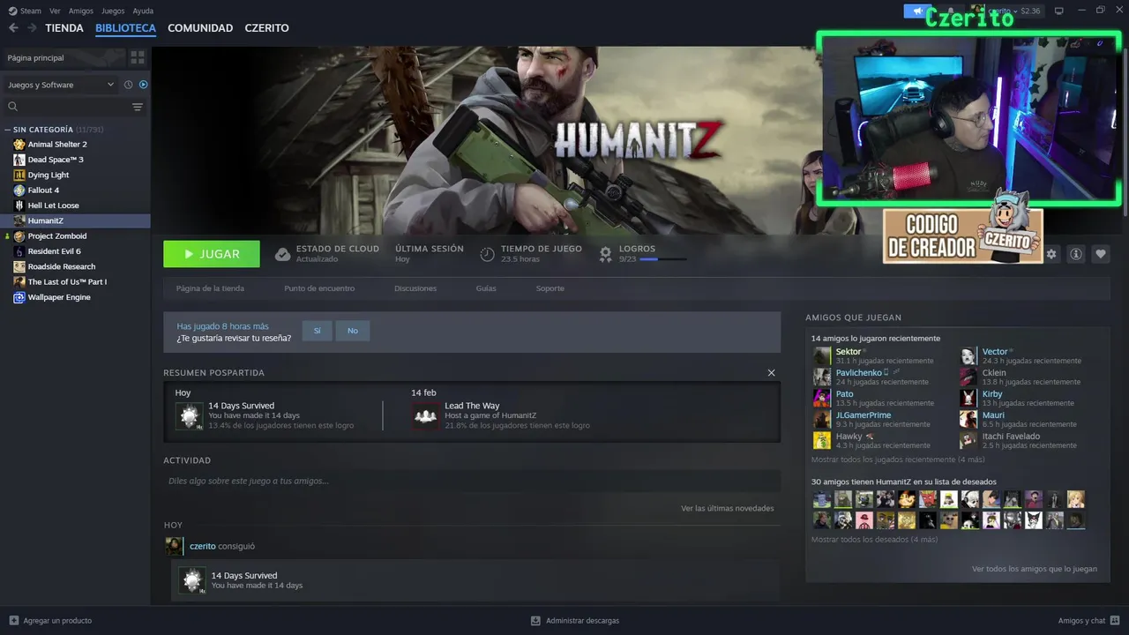Click the Add a product plus icon

(x=13, y=620)
